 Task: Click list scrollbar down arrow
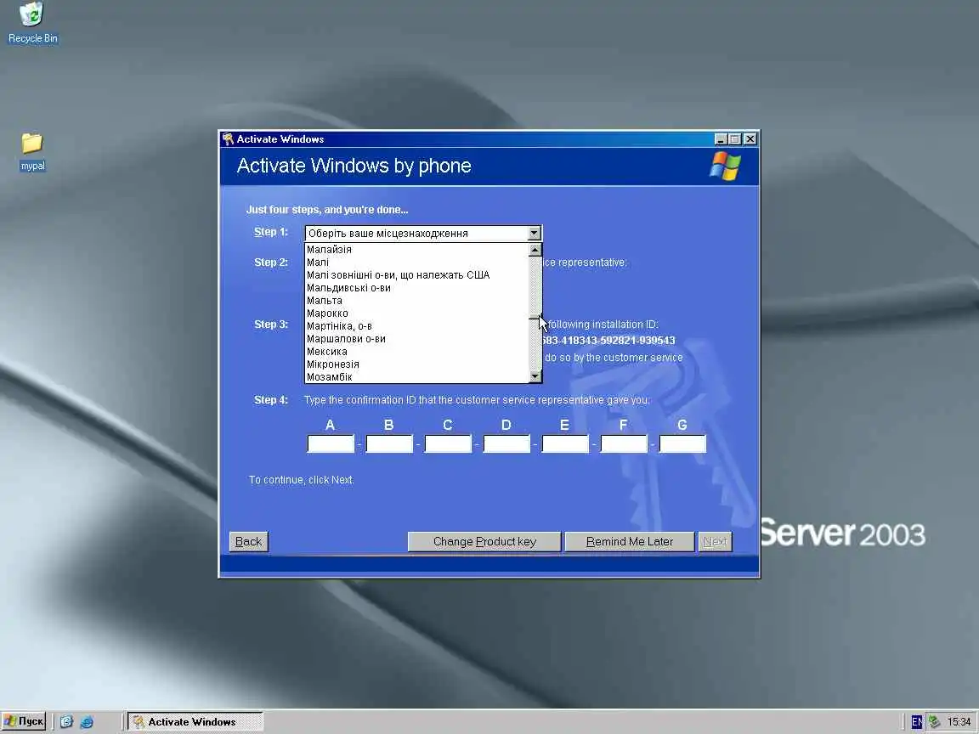tap(535, 376)
